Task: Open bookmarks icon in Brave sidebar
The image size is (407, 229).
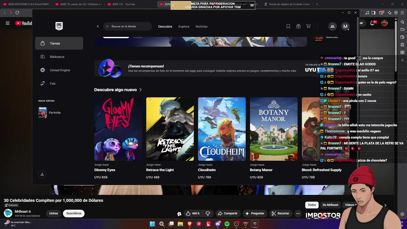Action: point(402,45)
